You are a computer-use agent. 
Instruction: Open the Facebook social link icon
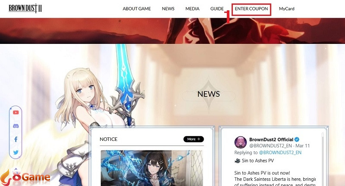[16, 139]
